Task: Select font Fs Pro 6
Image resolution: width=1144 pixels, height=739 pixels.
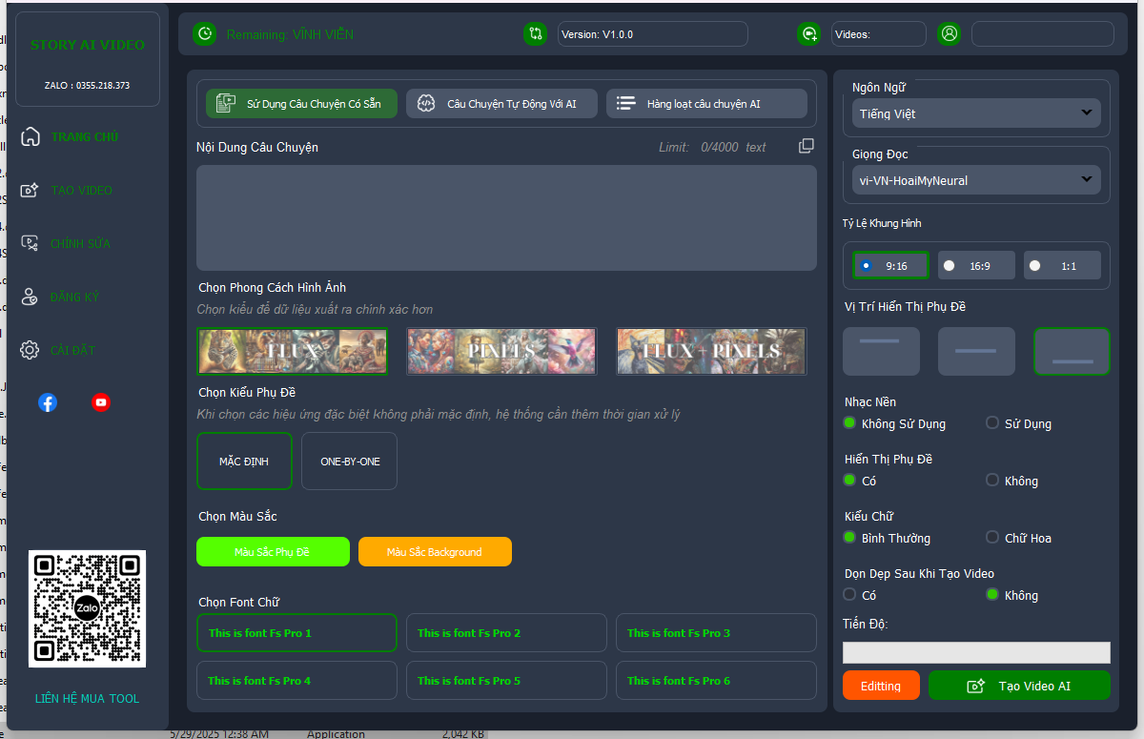Action: (x=716, y=681)
